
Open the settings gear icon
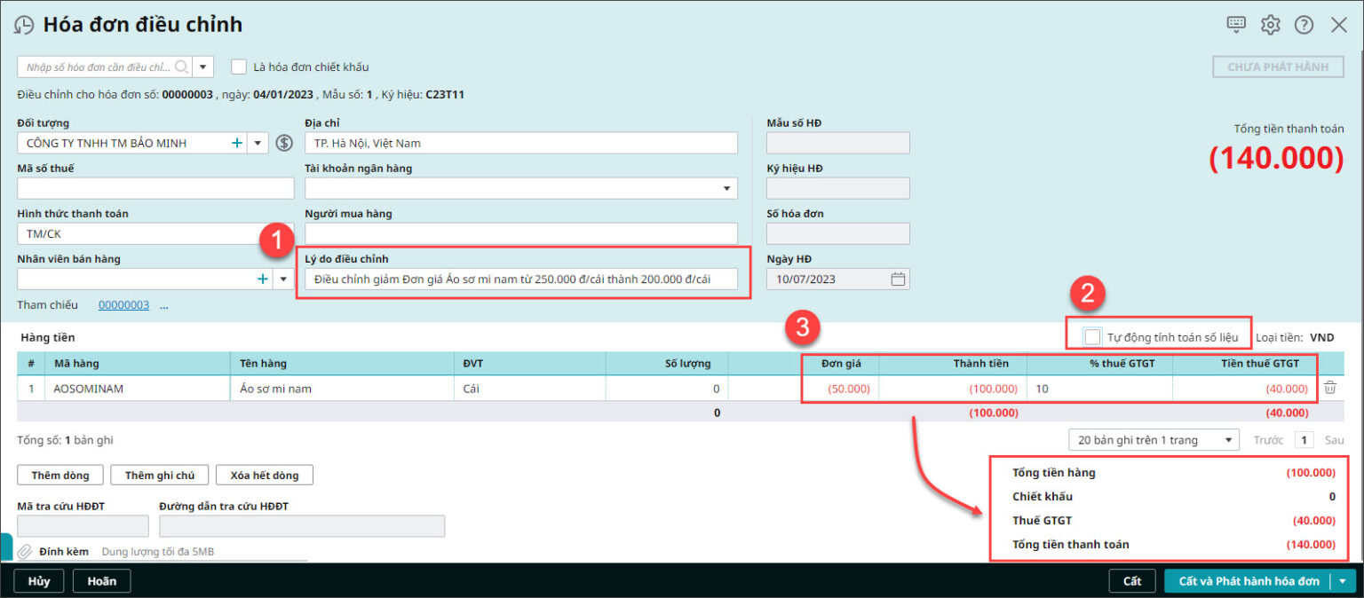pos(1270,25)
